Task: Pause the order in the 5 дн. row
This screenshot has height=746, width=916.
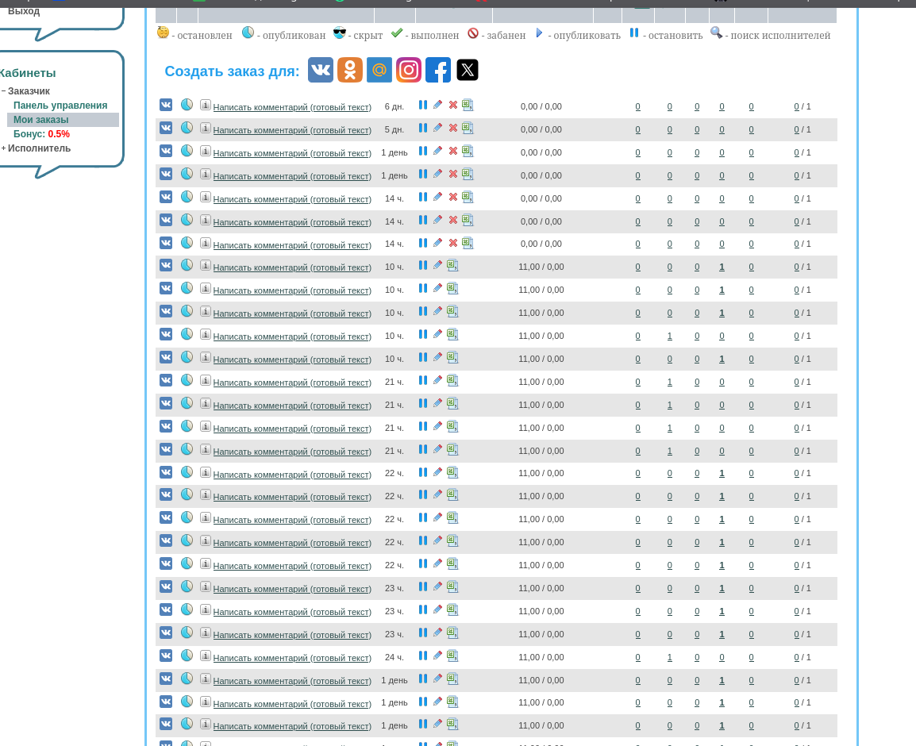Action: [423, 128]
